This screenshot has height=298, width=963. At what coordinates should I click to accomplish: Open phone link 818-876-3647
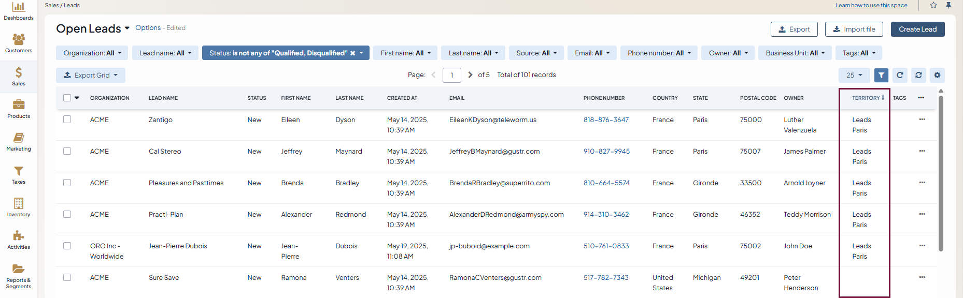(606, 120)
